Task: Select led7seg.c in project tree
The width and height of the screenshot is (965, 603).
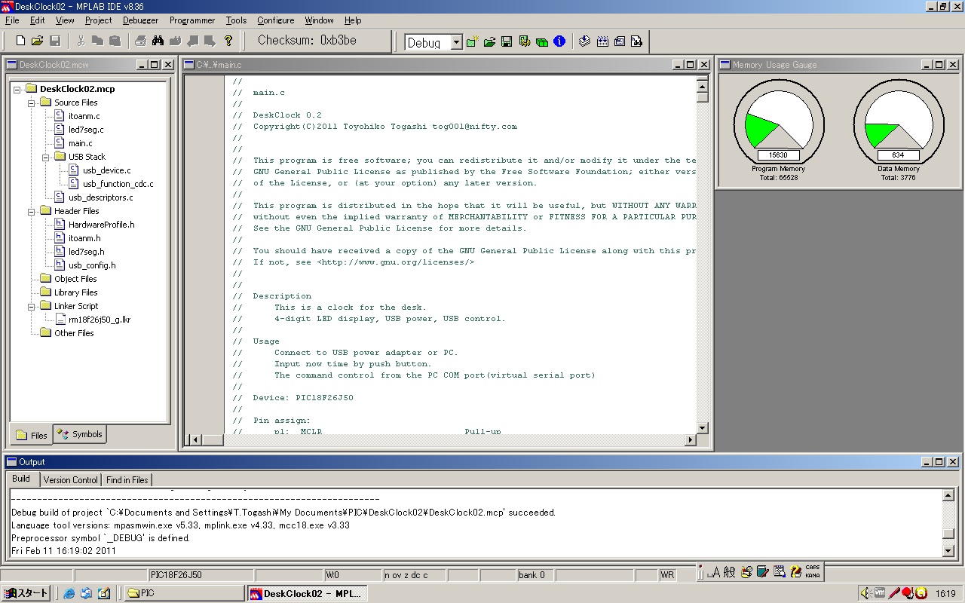Action: point(86,130)
